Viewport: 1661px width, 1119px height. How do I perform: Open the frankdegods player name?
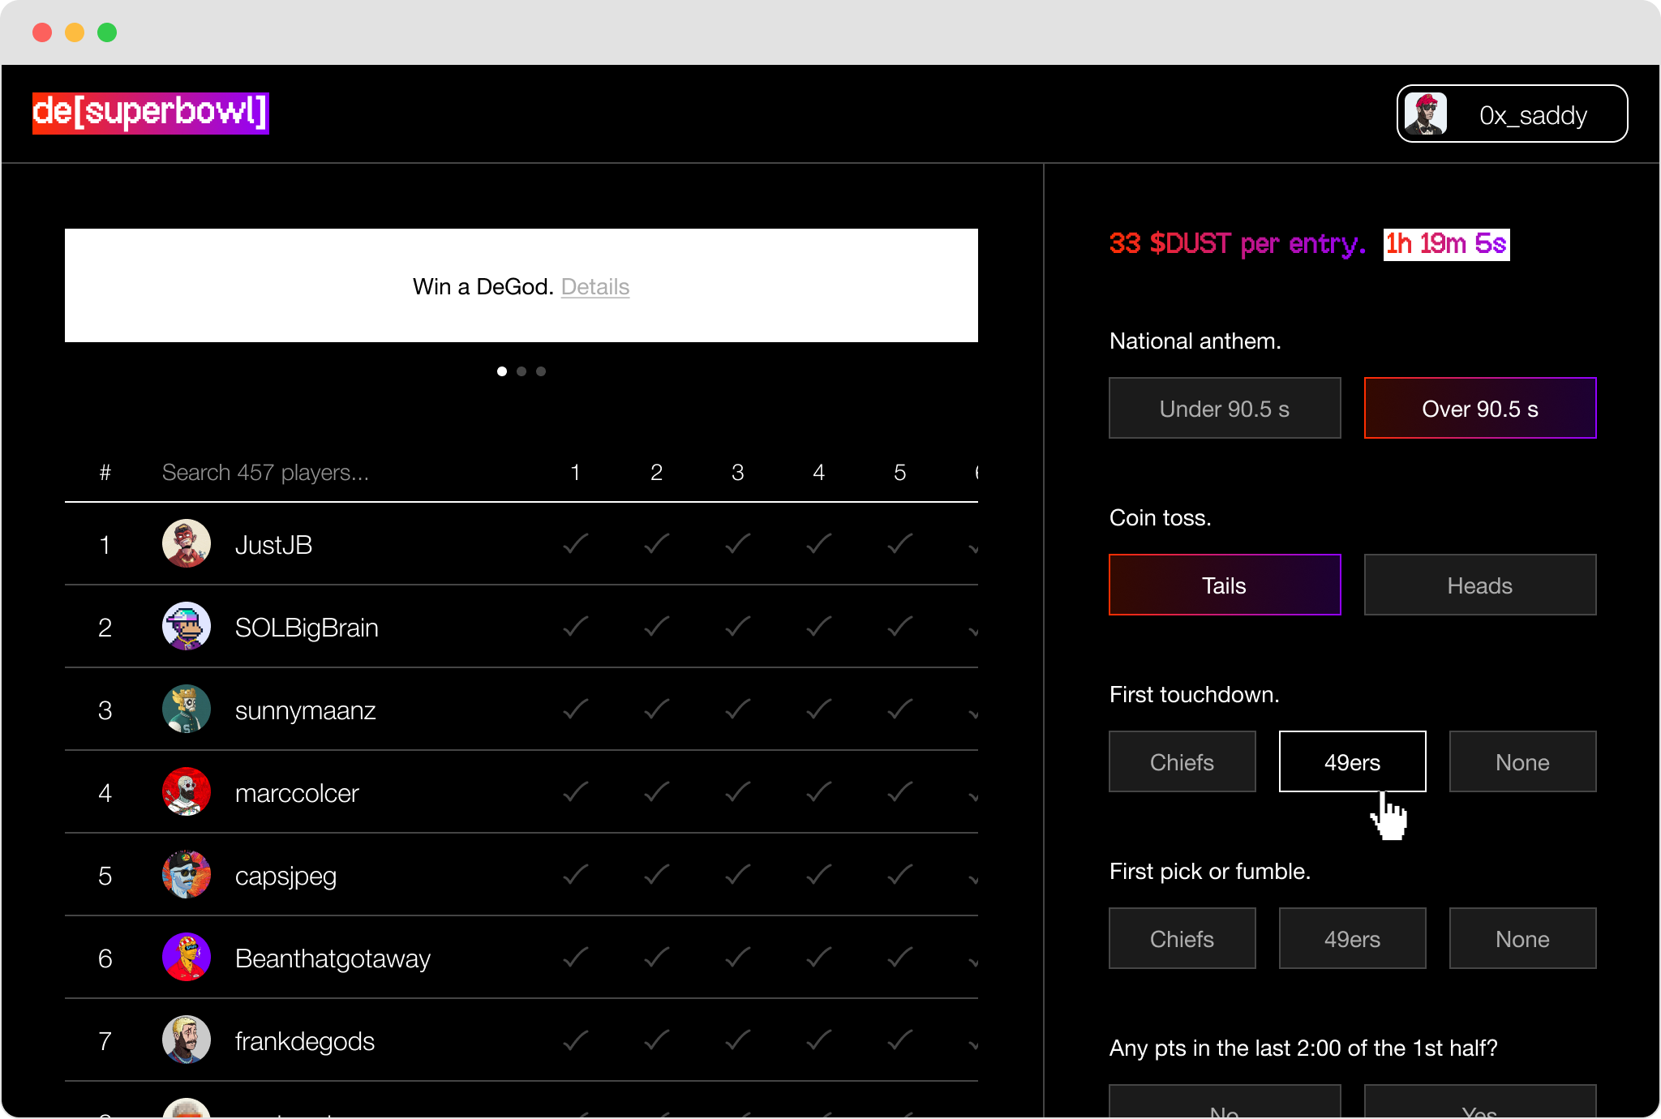coord(305,1041)
